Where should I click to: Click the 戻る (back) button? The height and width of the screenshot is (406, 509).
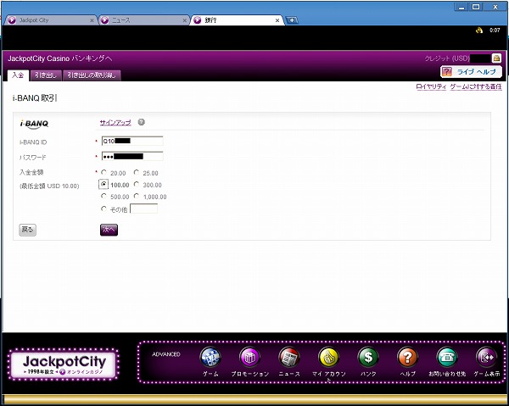pyautogui.click(x=28, y=230)
